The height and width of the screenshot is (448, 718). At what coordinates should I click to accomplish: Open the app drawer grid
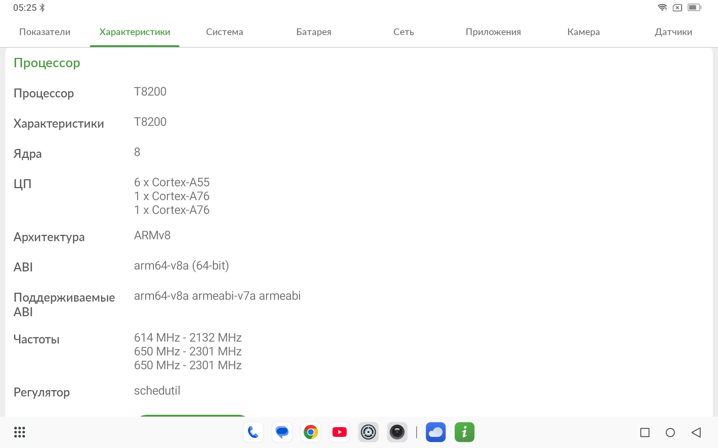click(19, 432)
